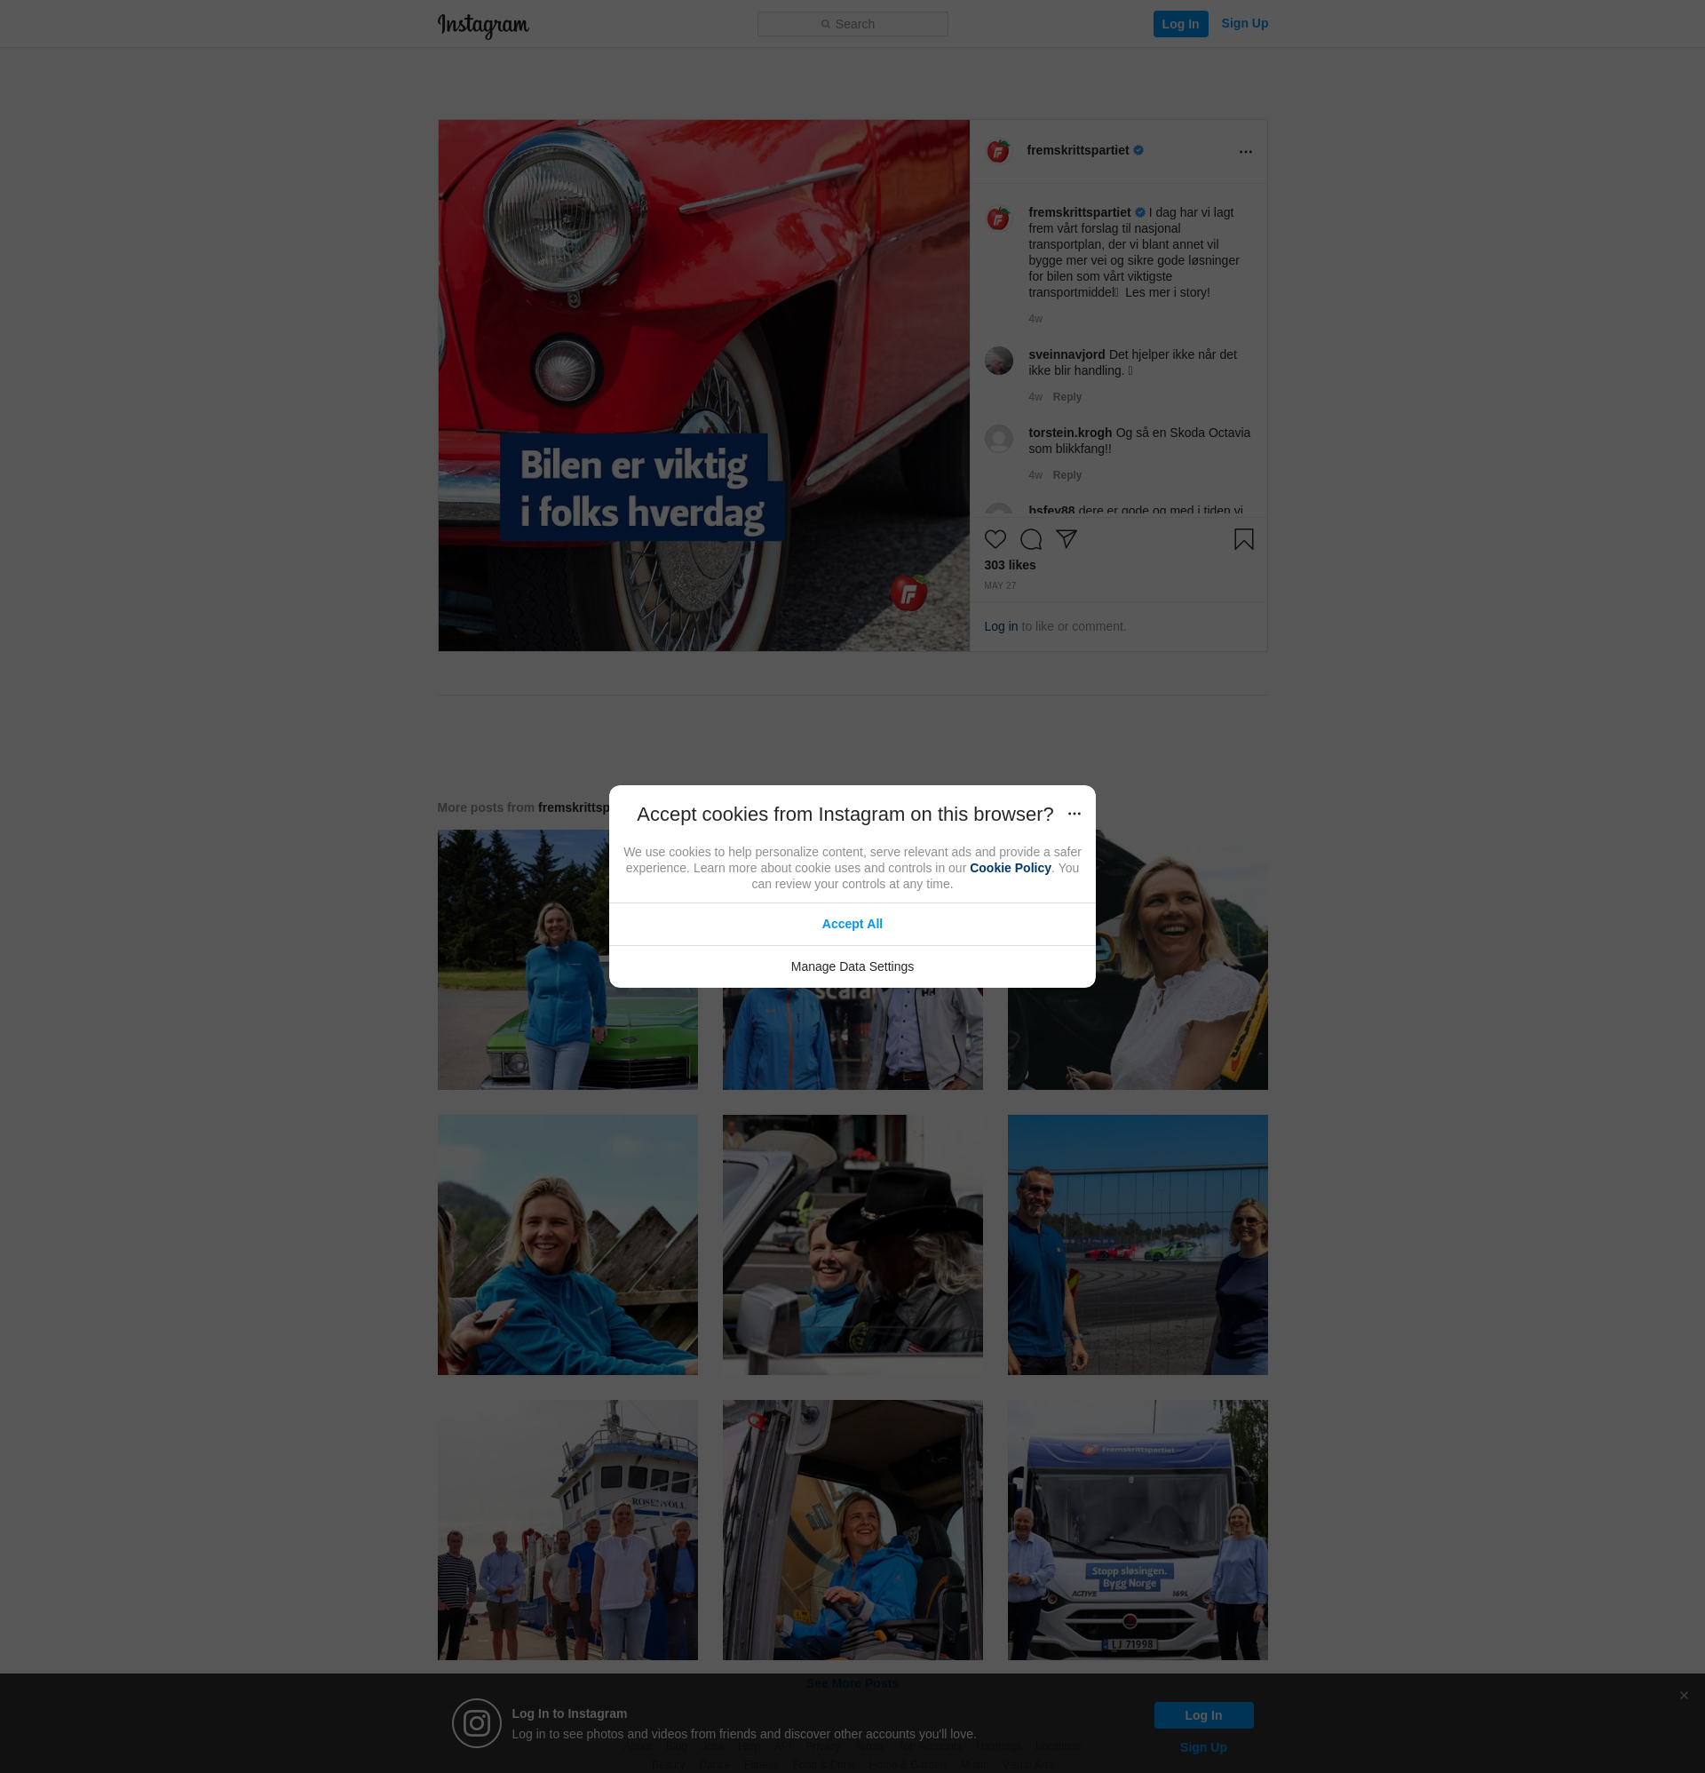1705x1773 pixels.
Task: Open fremskrittspartiet username in post header
Action: click(x=1076, y=150)
